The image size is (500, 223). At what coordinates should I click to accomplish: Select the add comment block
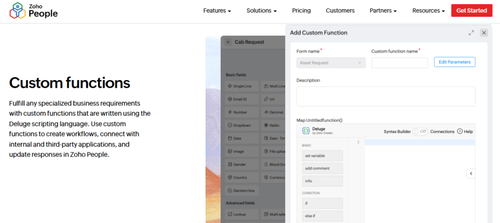[x=322, y=168]
